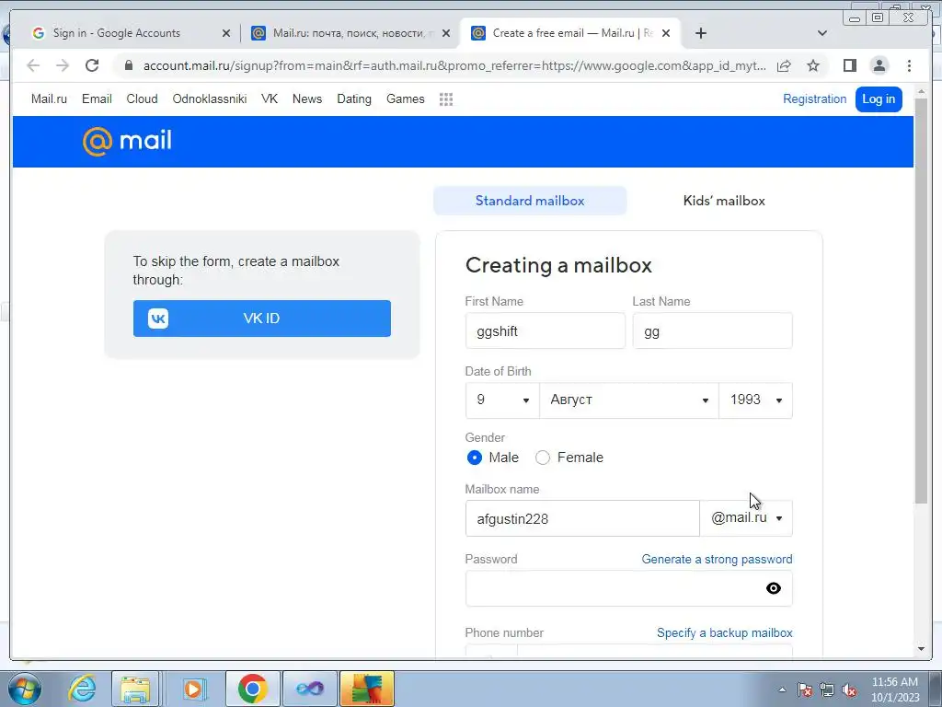Share this page via share icon
This screenshot has width=942, height=707.
[784, 65]
